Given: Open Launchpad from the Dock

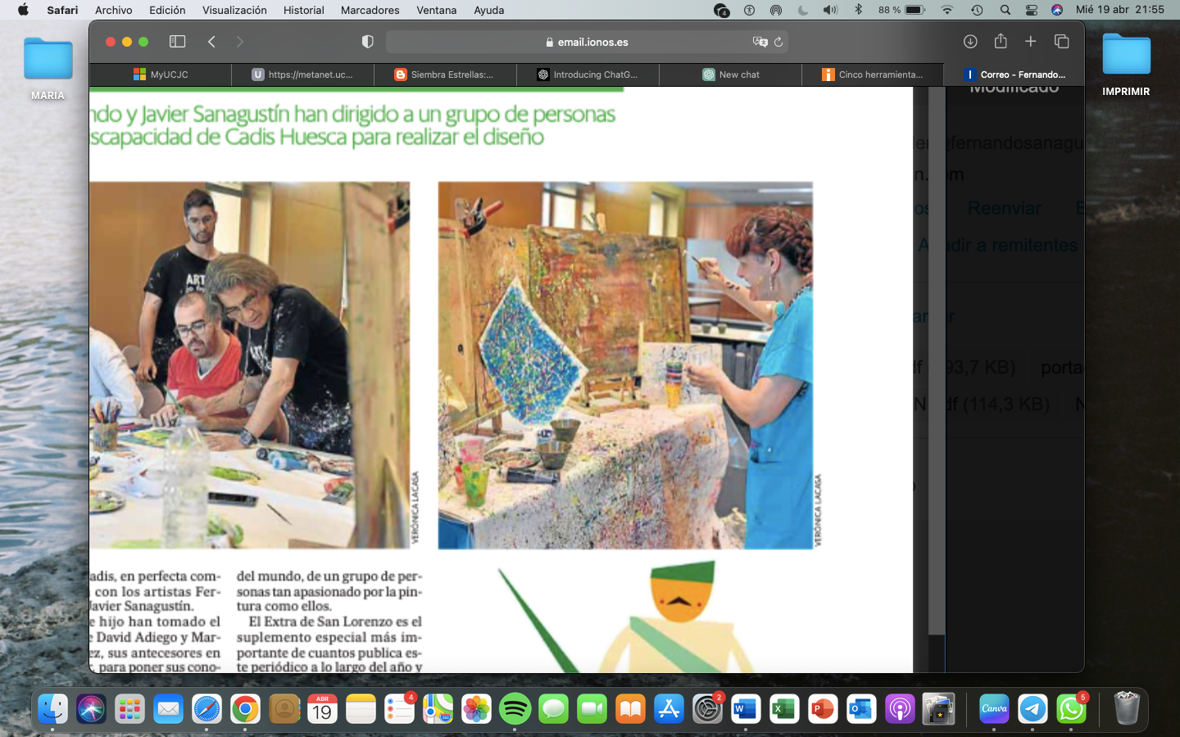Looking at the screenshot, I should click(129, 709).
